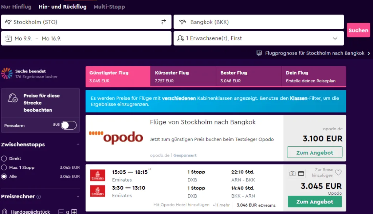Screen dimensions: 373x214
Task: Select Max. 1 Stopp filter
Action: 4,168
